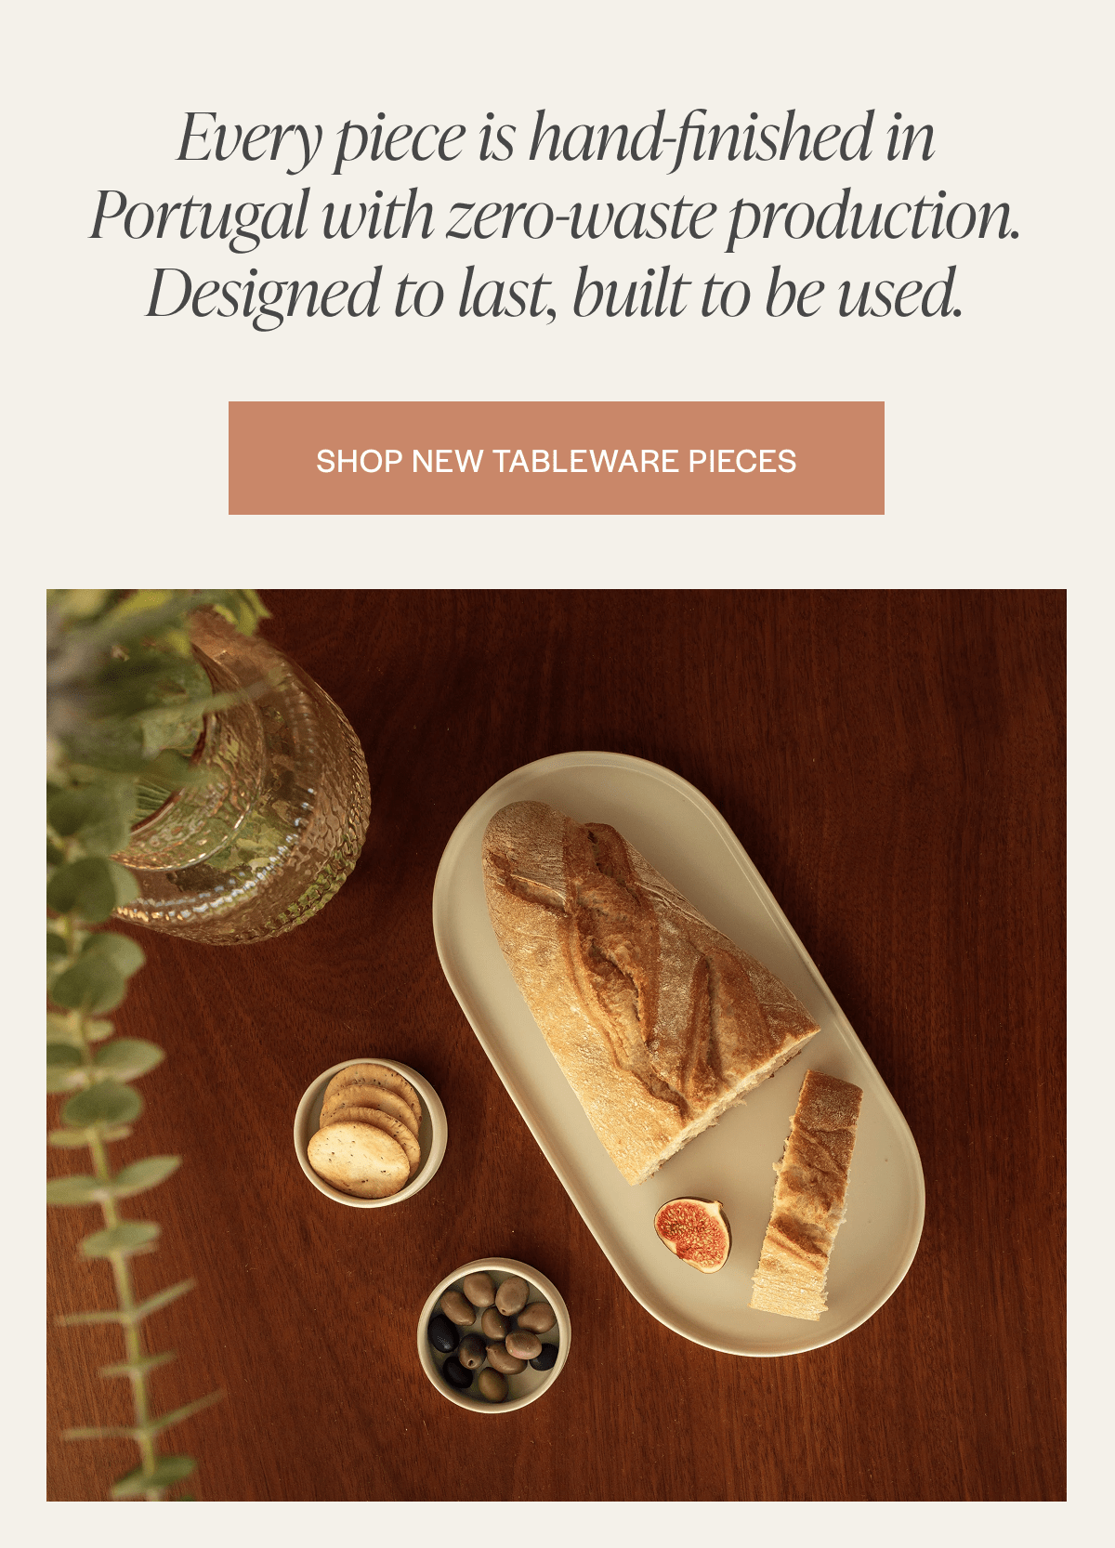Click the Shop New Tableware Pieces button
1115x1548 pixels.
[556, 458]
